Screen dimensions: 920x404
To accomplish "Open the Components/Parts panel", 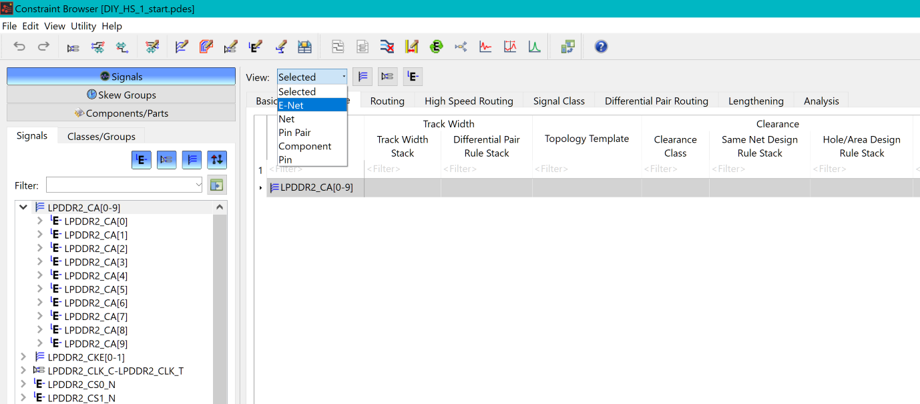I will pos(121,113).
